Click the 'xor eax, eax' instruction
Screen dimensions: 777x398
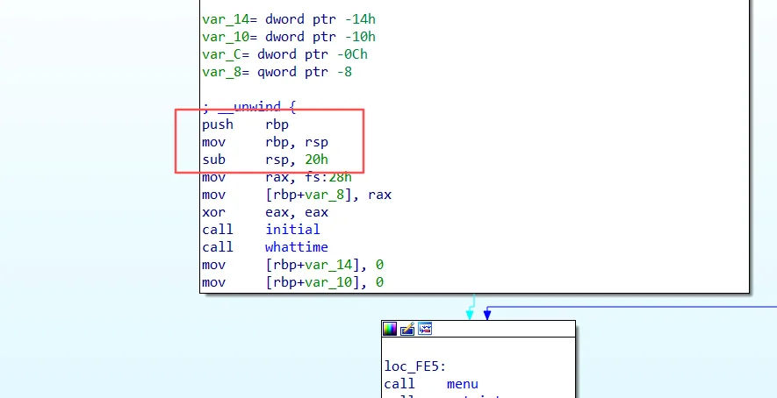tap(264, 212)
